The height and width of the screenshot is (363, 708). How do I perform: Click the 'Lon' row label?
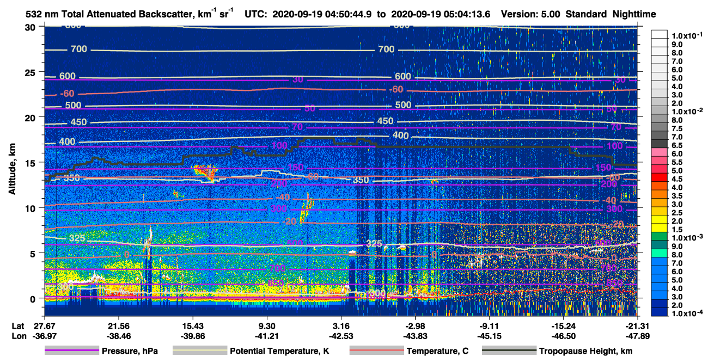pyautogui.click(x=18, y=335)
